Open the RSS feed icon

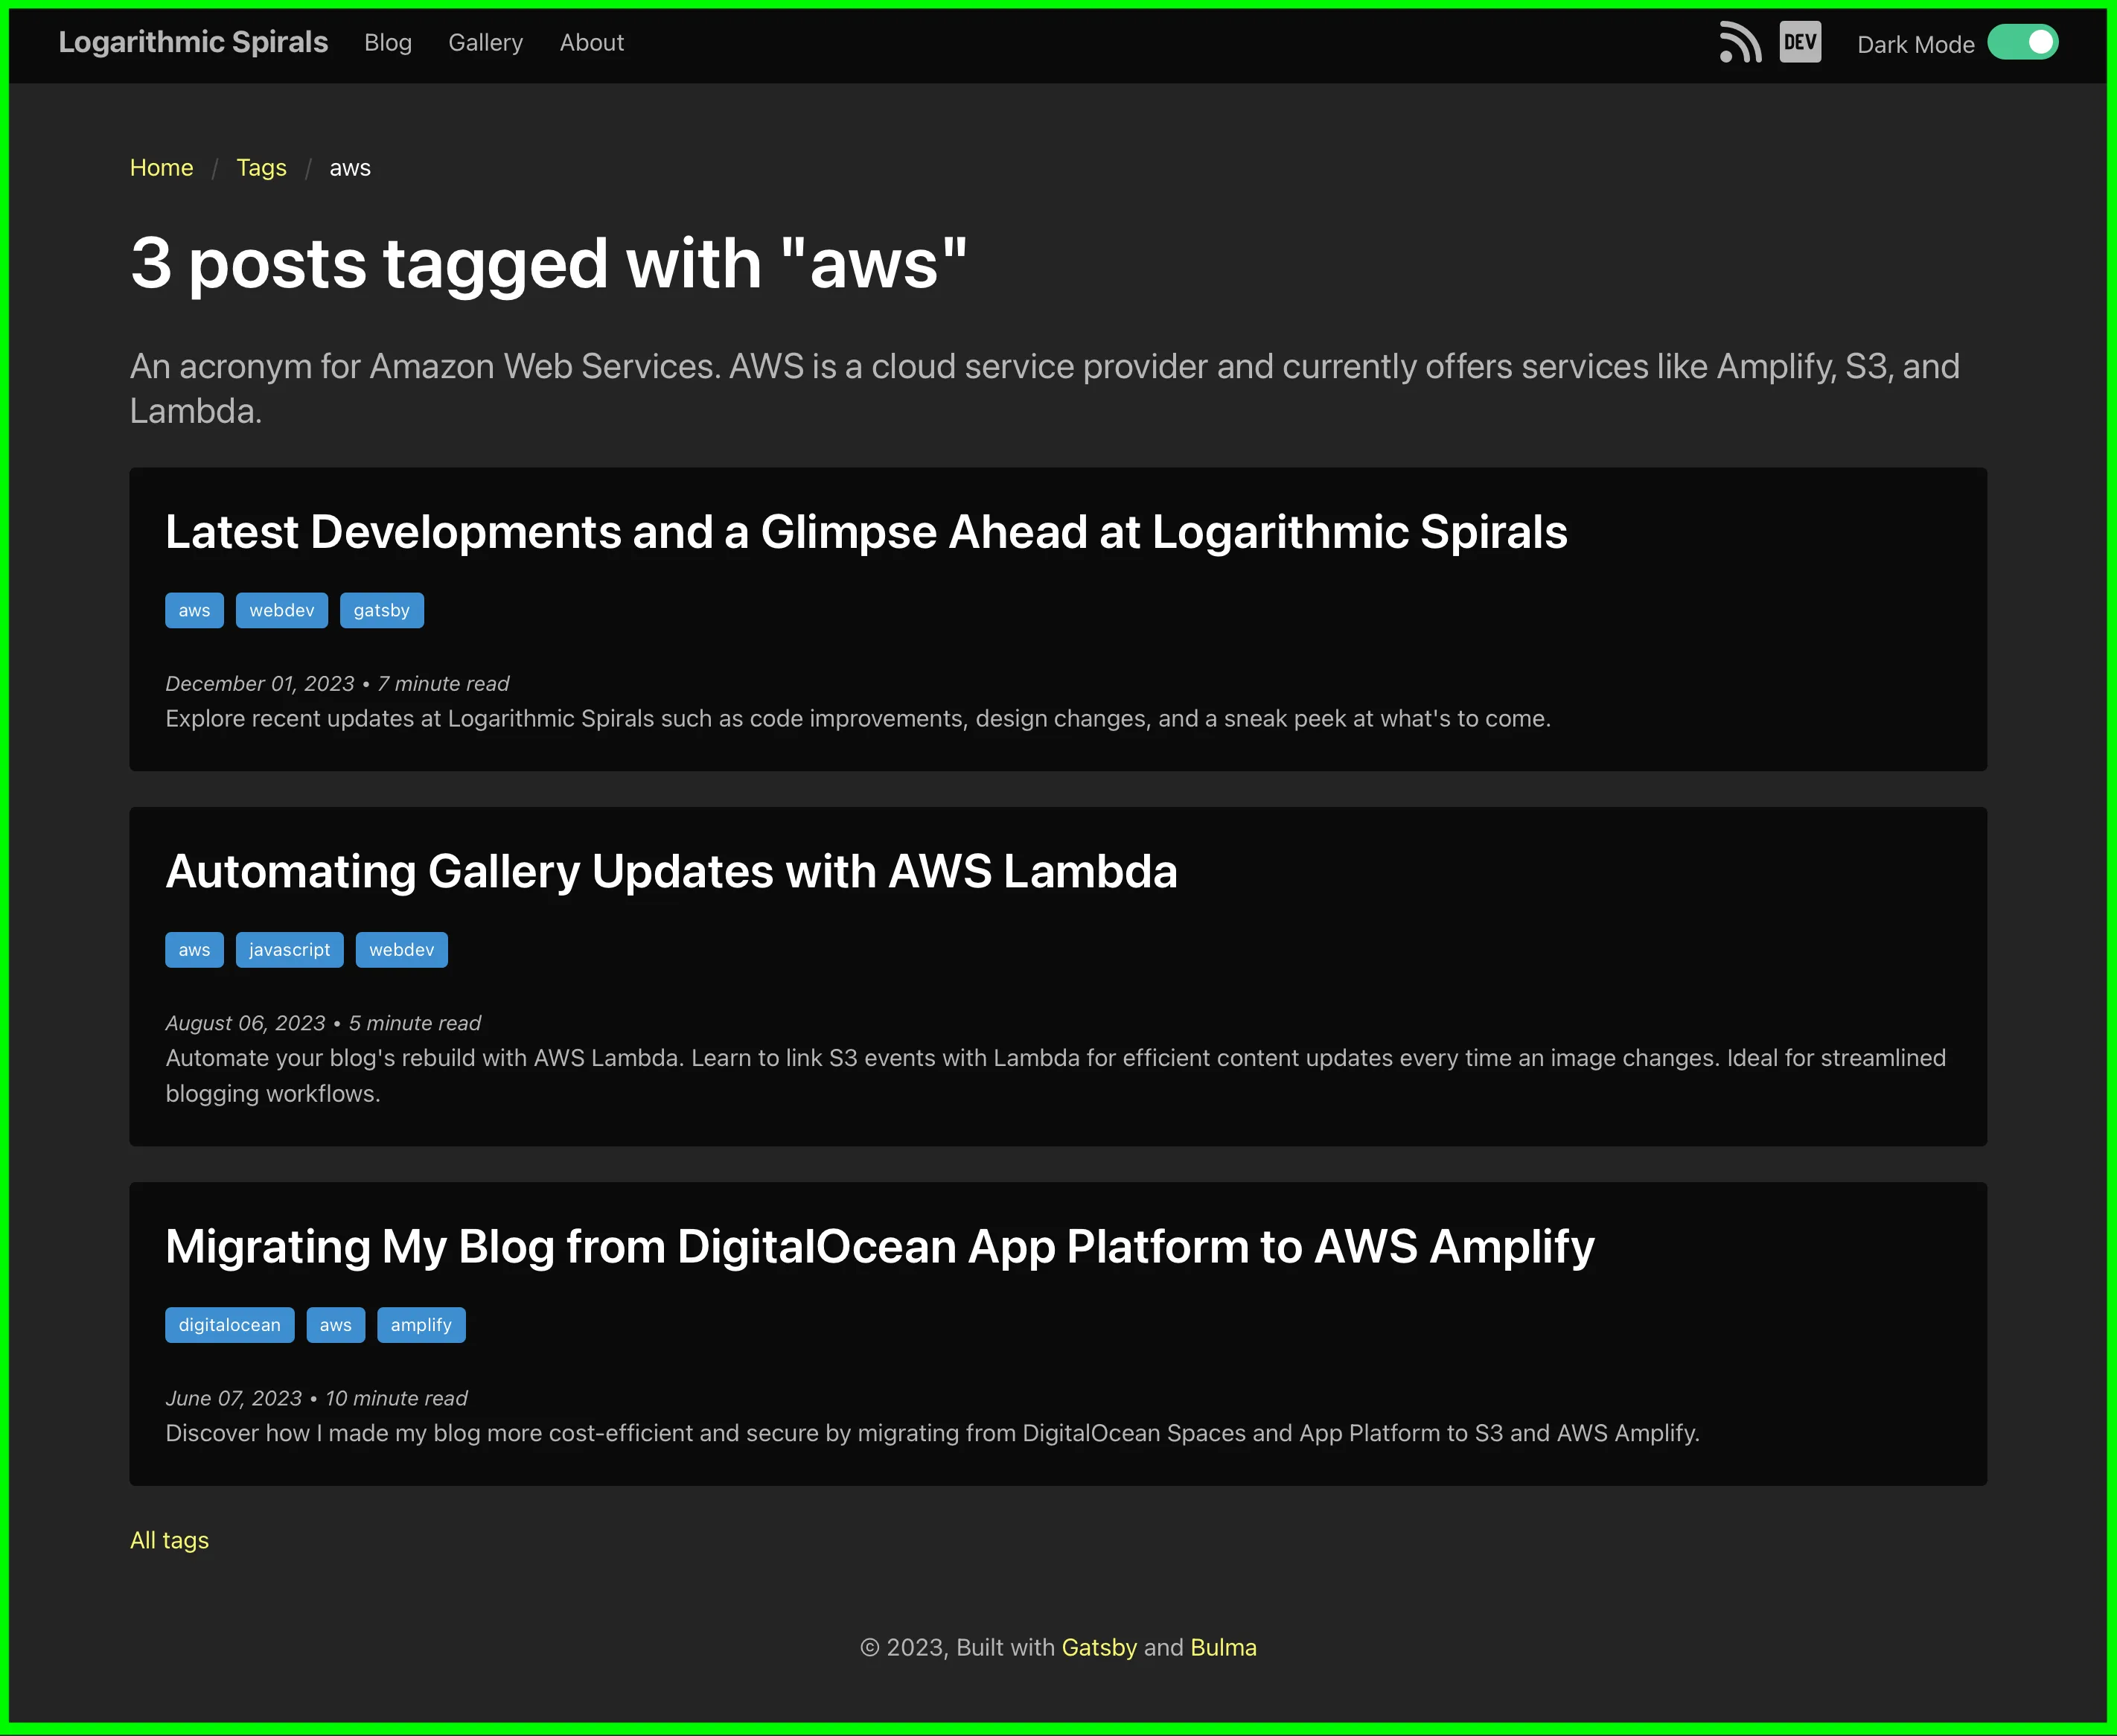[x=1740, y=43]
